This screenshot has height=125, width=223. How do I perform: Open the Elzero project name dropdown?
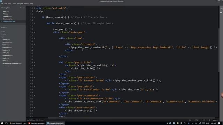click(x=4, y=27)
